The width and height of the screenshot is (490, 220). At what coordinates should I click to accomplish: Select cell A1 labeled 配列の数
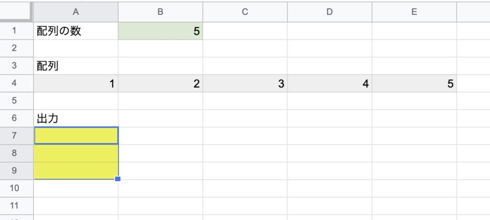click(76, 31)
